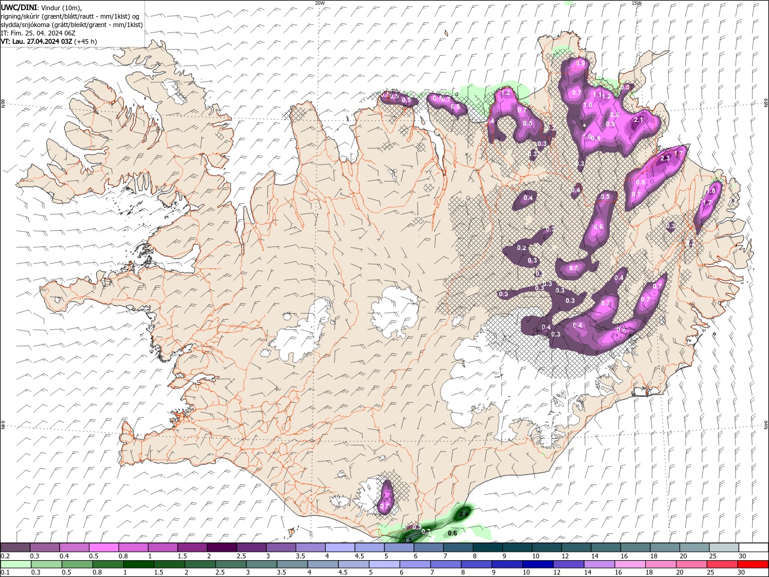Click the 'VT: Lau. 27.04.2024 03Z (+45 h)' line
This screenshot has height=577, width=769.
coord(49,41)
